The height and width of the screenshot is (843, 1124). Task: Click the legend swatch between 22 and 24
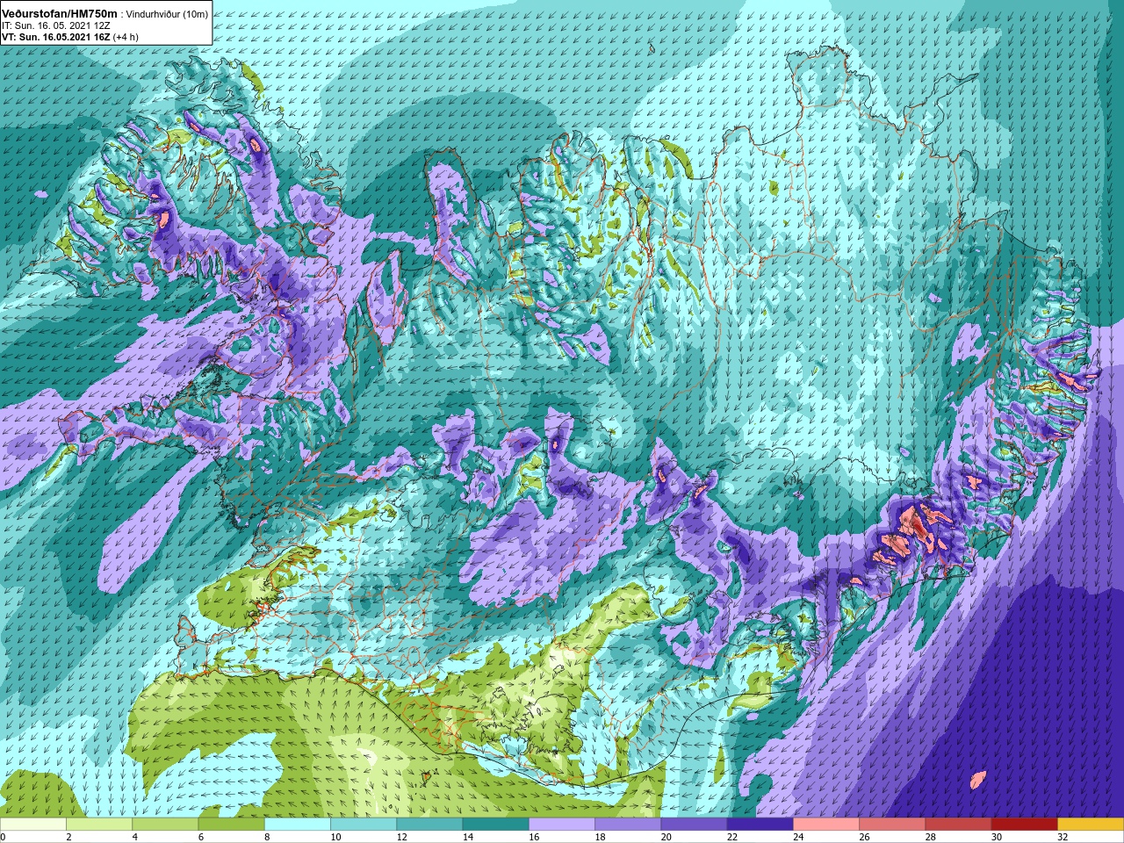pyautogui.click(x=760, y=825)
